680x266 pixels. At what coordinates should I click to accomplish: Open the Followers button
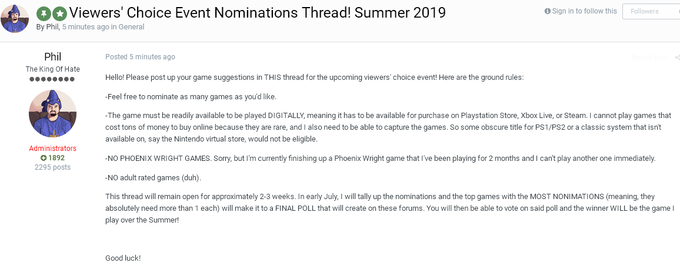click(651, 11)
